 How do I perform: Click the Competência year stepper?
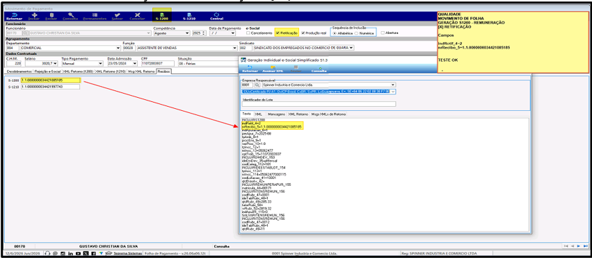pyautogui.click(x=205, y=33)
